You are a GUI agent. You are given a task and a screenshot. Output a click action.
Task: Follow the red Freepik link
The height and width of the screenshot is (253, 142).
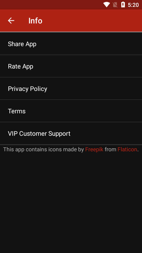tap(94, 149)
